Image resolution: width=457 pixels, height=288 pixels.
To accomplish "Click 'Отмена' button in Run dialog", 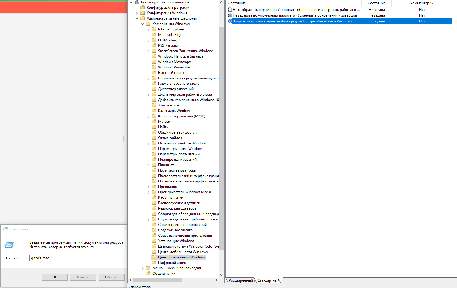I will click(83, 277).
